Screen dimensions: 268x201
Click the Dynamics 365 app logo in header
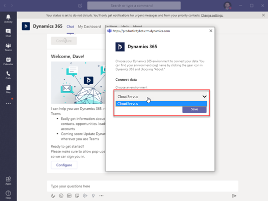[x=26, y=26]
